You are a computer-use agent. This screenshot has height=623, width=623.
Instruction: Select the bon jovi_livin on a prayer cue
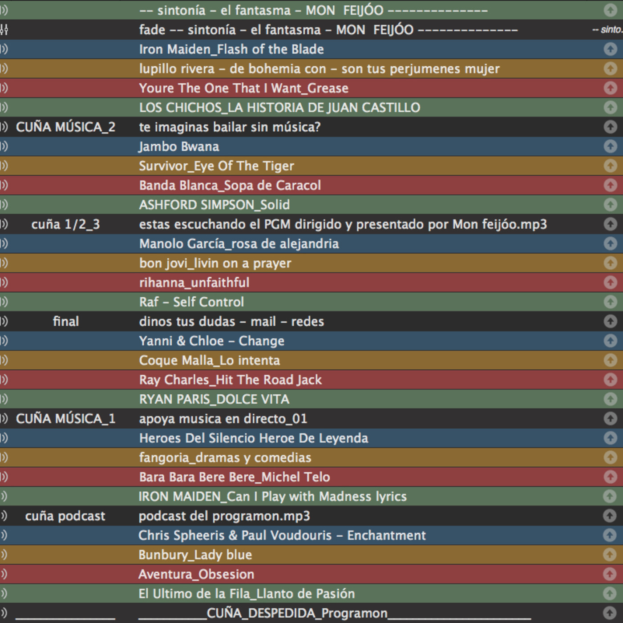[x=215, y=263]
